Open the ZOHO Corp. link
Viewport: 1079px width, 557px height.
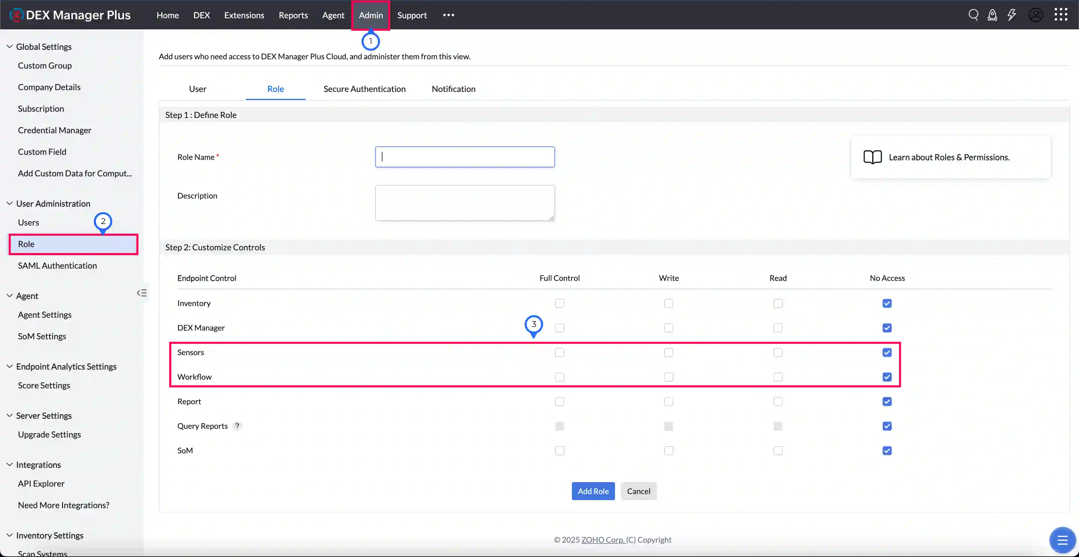(x=603, y=540)
